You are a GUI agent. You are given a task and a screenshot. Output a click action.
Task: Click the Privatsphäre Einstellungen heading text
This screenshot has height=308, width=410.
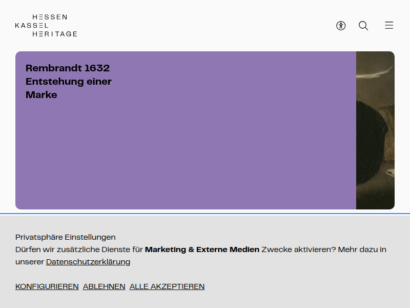coord(66,237)
